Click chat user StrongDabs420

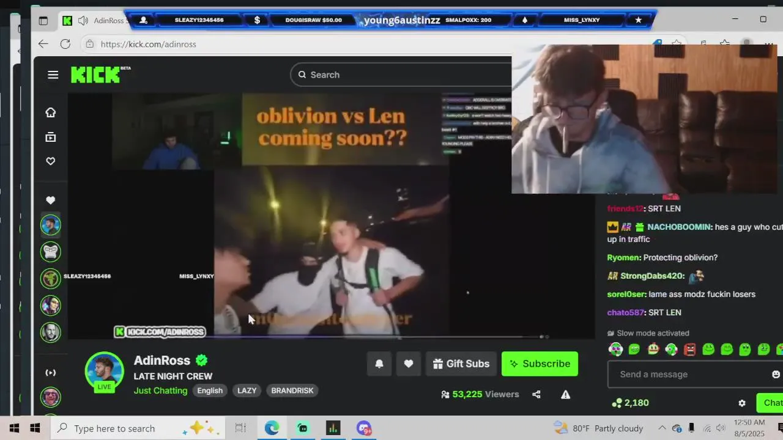click(x=652, y=276)
